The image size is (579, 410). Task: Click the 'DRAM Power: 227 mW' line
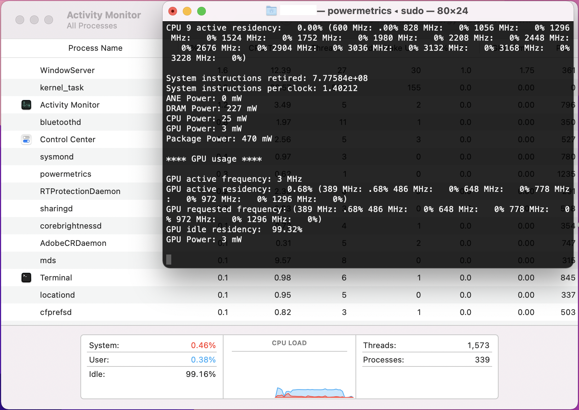point(211,108)
